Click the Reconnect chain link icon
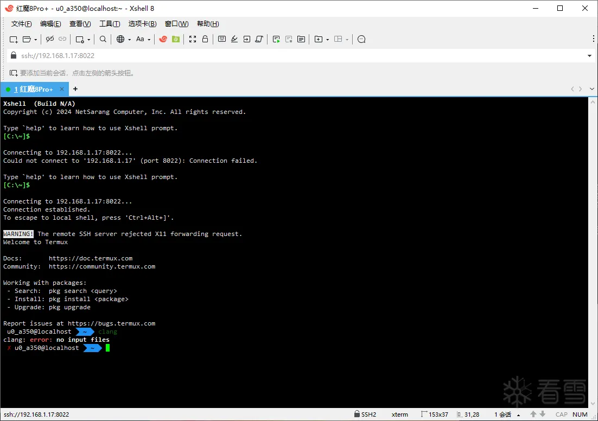Viewport: 598px width, 421px height. [x=62, y=39]
